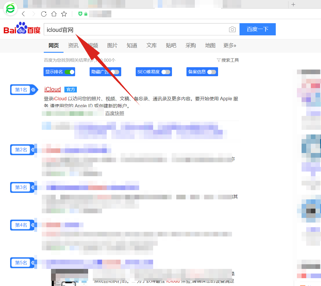The width and height of the screenshot is (321, 286).
Task: Enable the SEO难易度 toggle
Action: tap(166, 72)
